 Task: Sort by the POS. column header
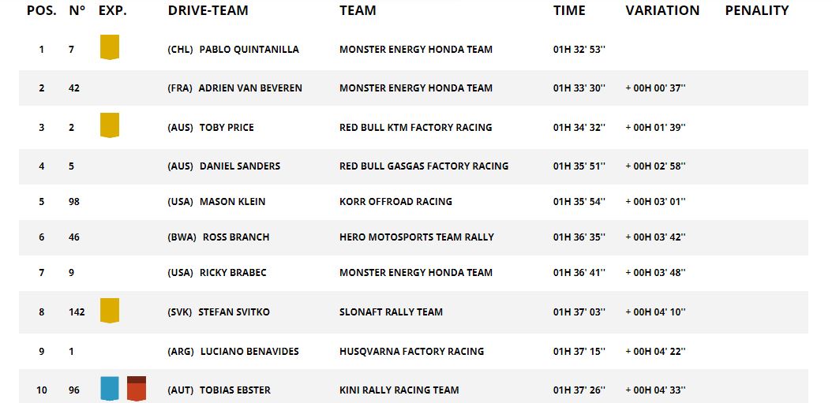[x=42, y=10]
